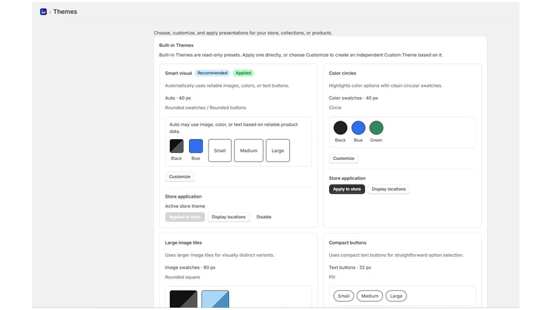
Task: Click the 'Rounded square' shape text
Action: pos(182,277)
